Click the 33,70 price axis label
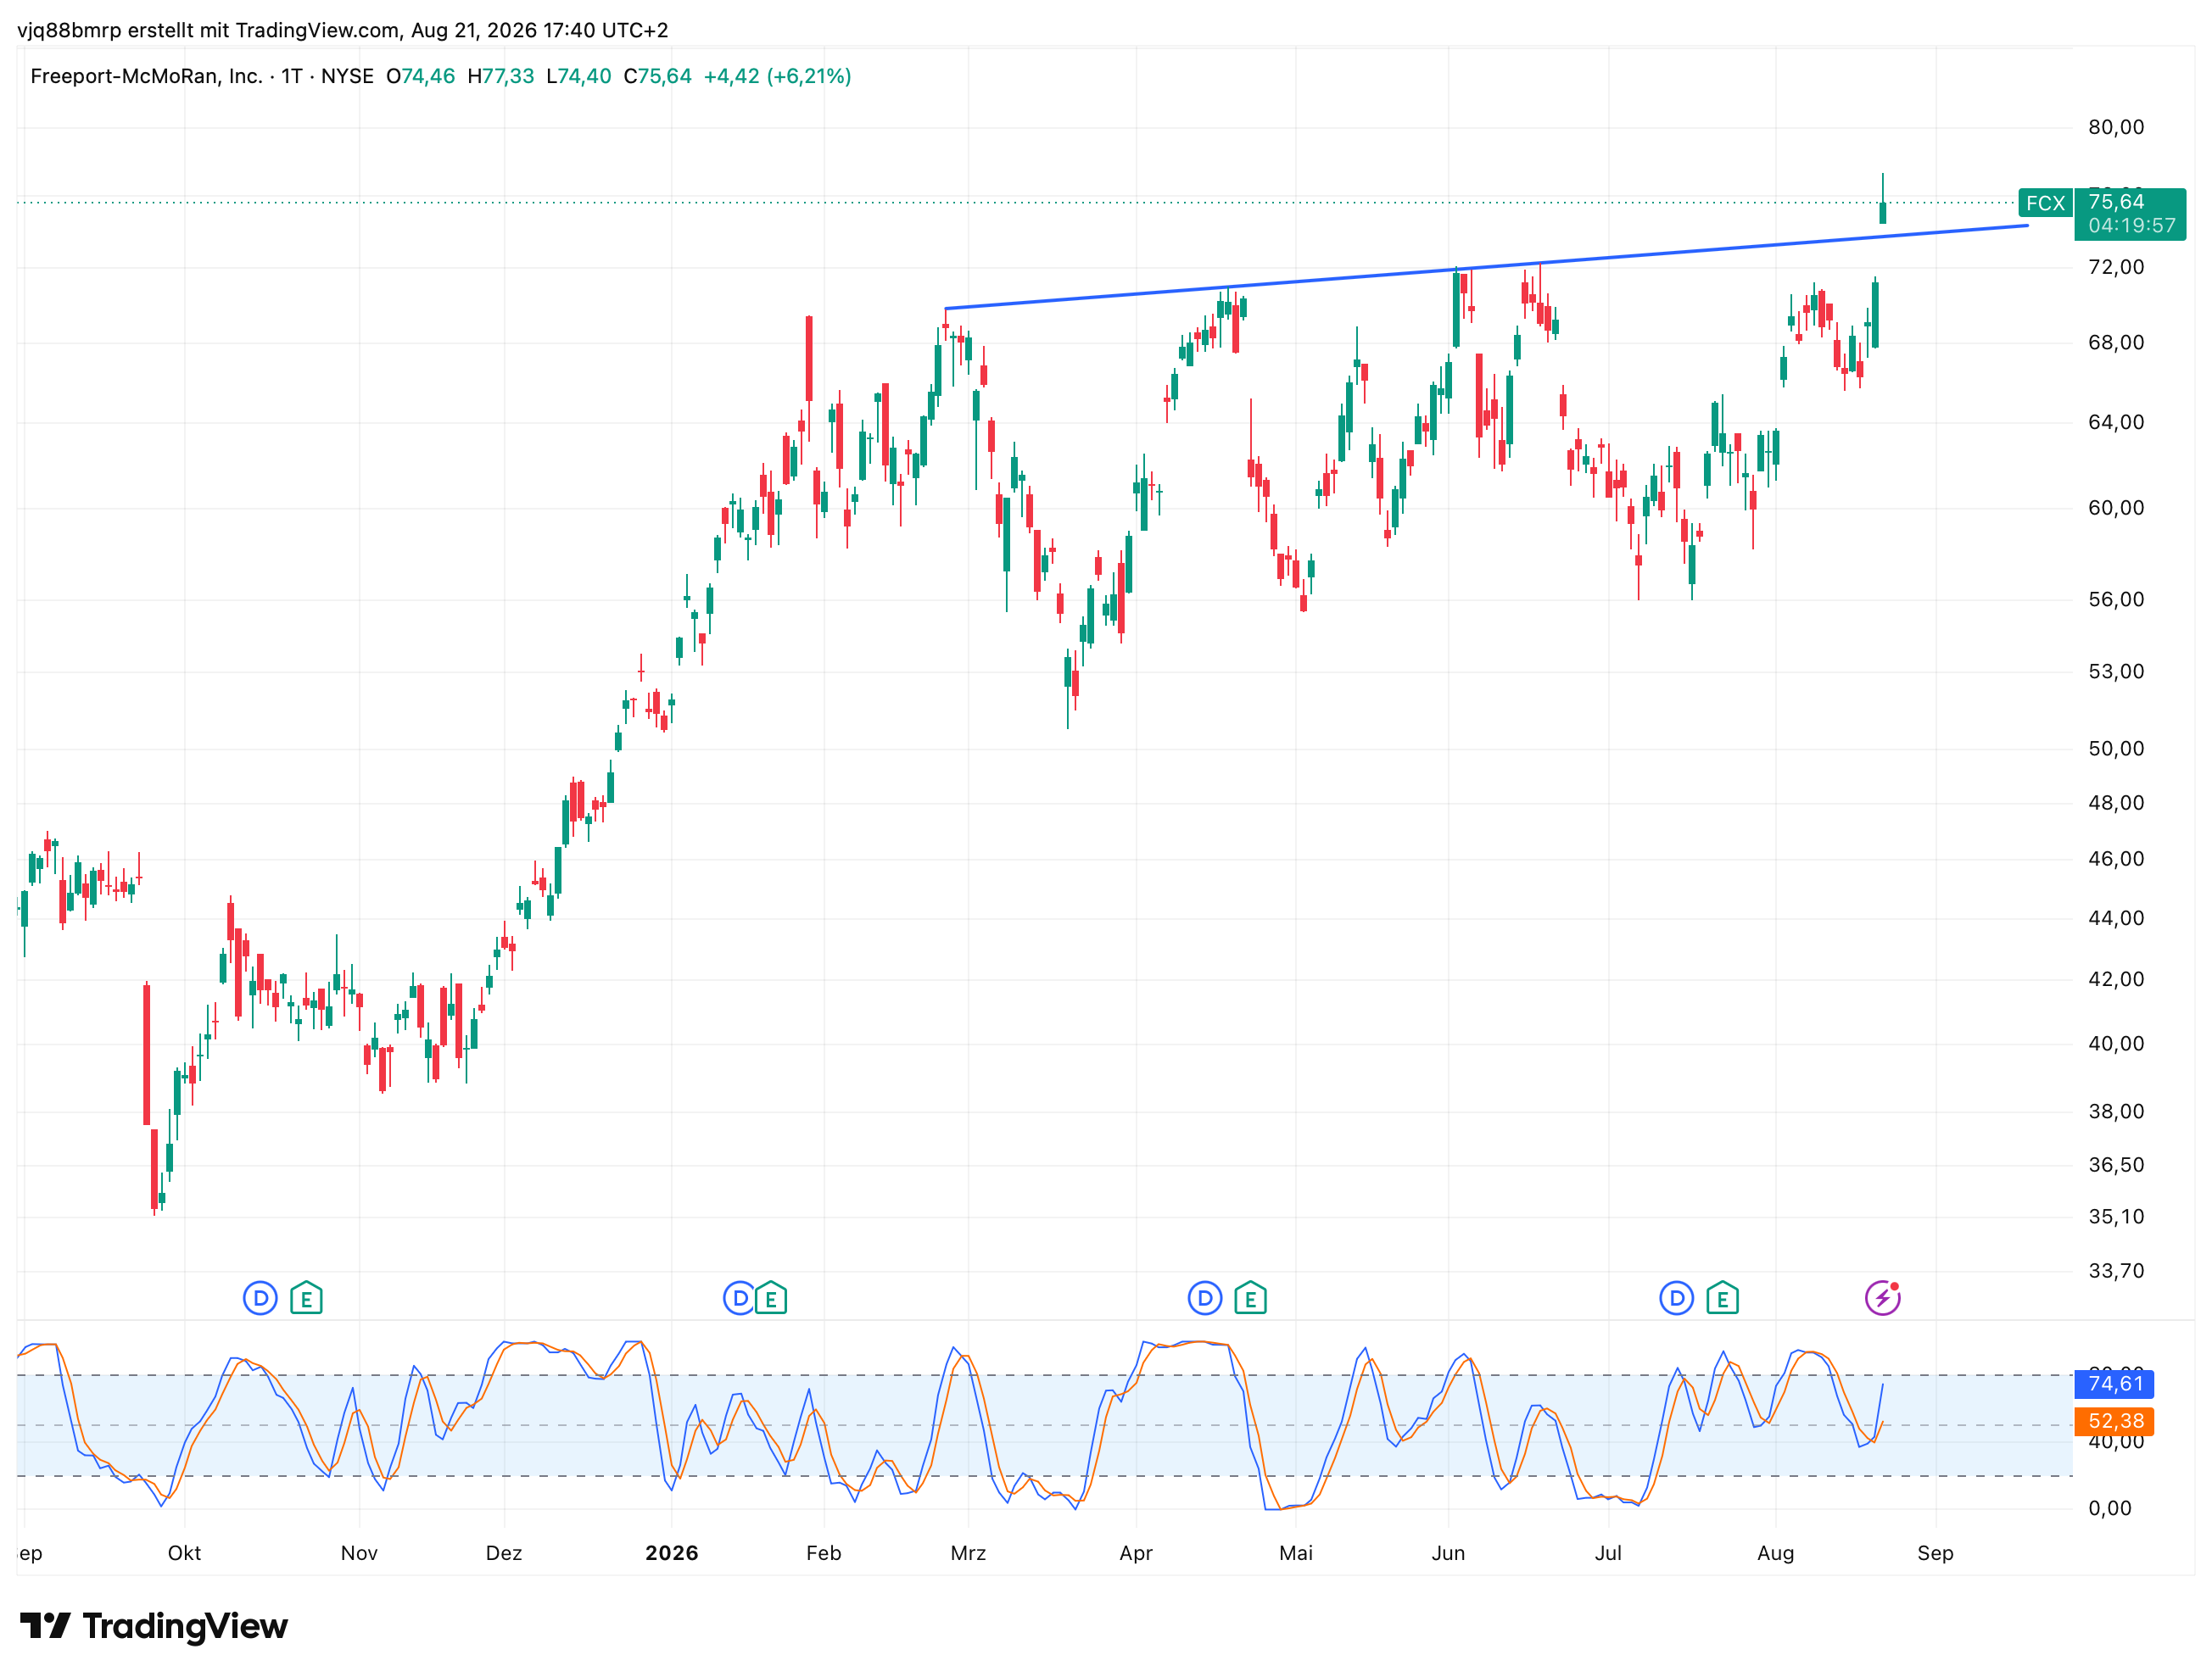Viewport: 2212px width, 1677px height. click(x=2116, y=1270)
